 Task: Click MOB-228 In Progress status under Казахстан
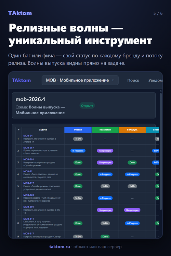[105, 198]
